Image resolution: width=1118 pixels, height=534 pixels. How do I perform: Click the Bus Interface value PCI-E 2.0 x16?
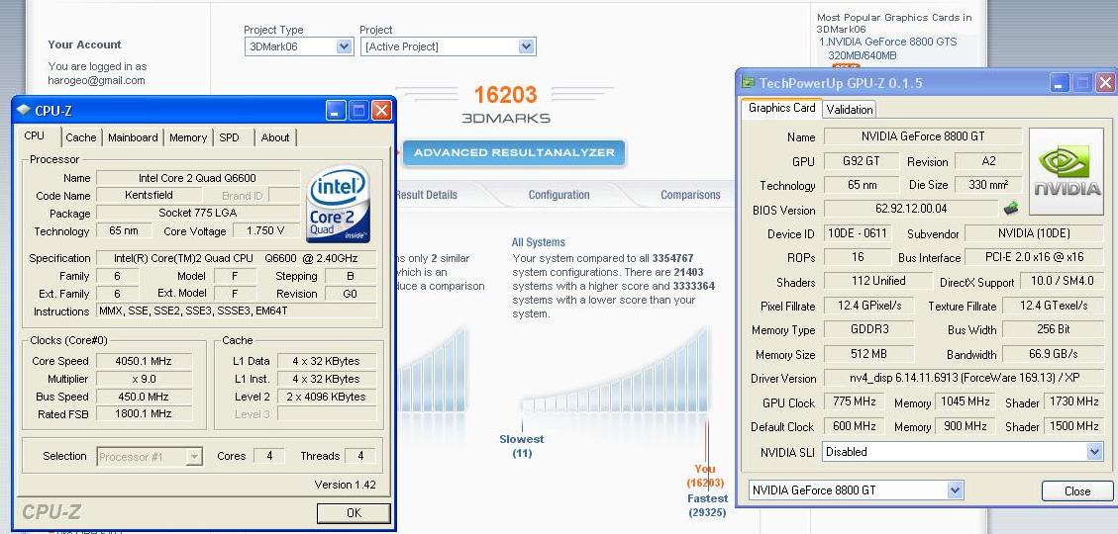[1035, 257]
